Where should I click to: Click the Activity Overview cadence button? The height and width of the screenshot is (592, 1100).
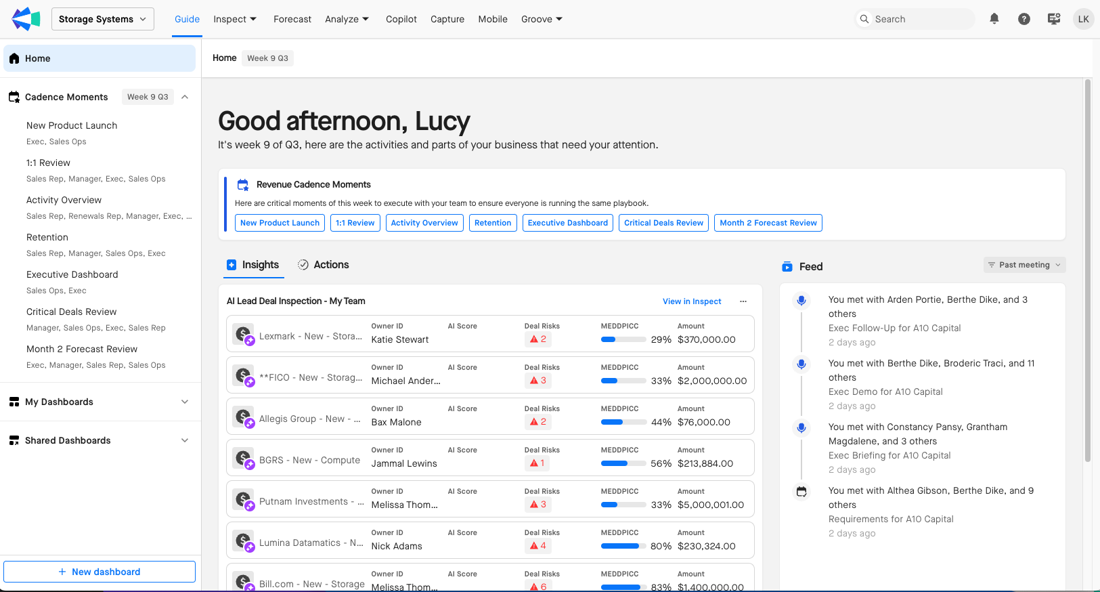[x=424, y=223]
